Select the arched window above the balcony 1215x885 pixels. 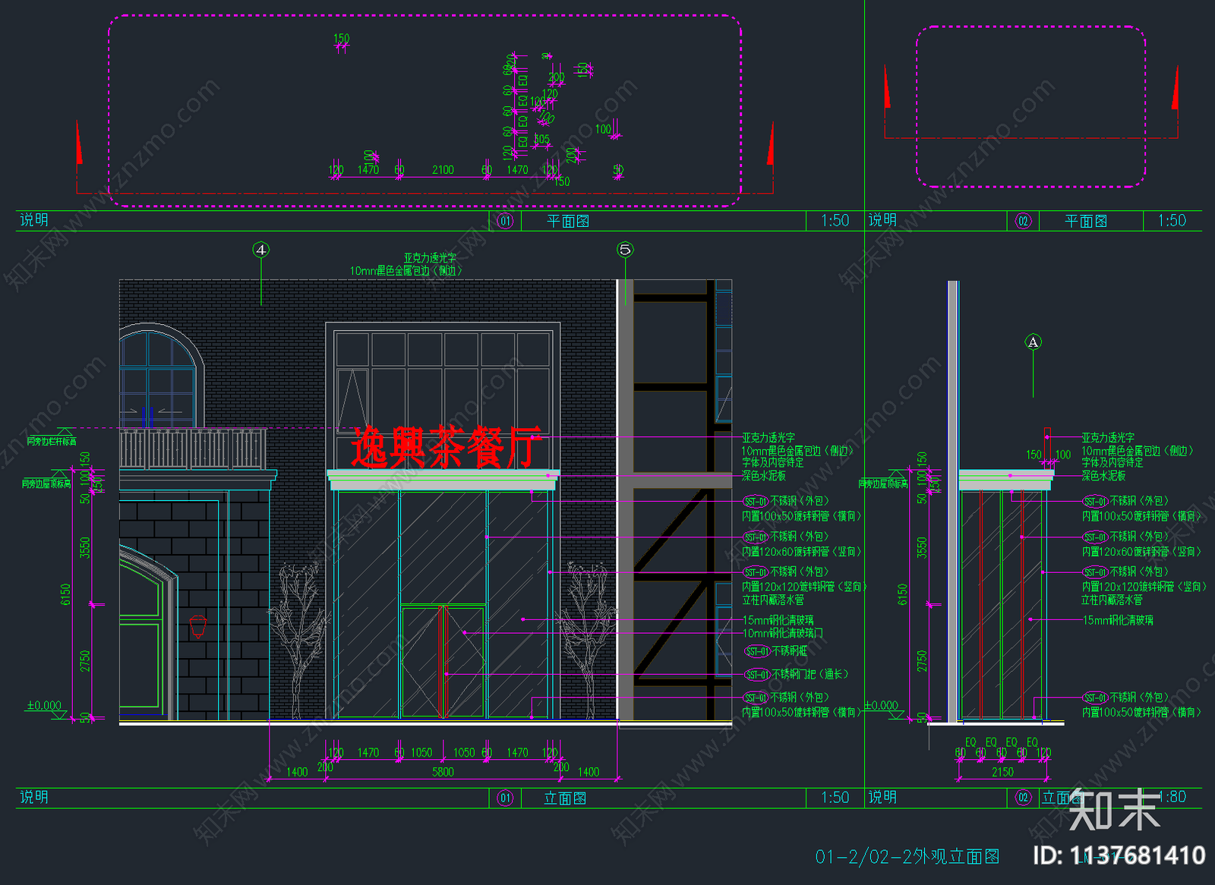click(x=161, y=377)
